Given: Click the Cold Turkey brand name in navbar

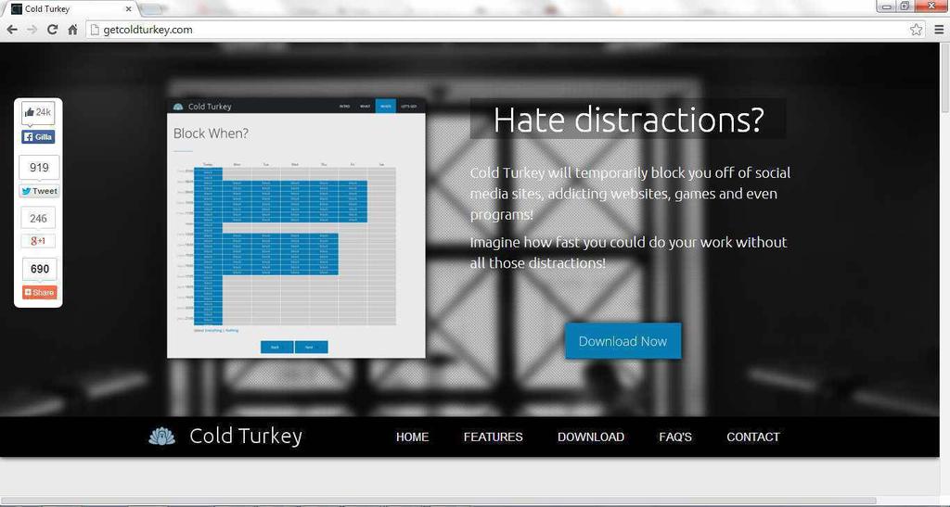Looking at the screenshot, I should point(245,437).
